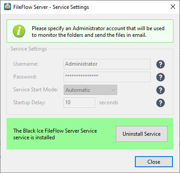The width and height of the screenshot is (180, 173).
Task: Click the green information icon in the banner
Action: pyautogui.click(x=19, y=31)
